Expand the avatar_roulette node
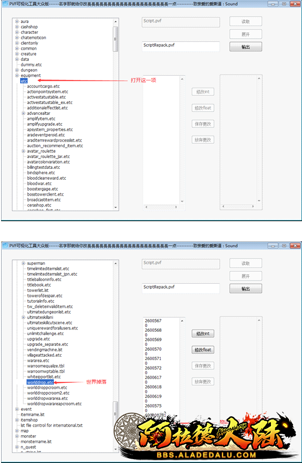This screenshot has width=302, height=463. (x=23, y=151)
